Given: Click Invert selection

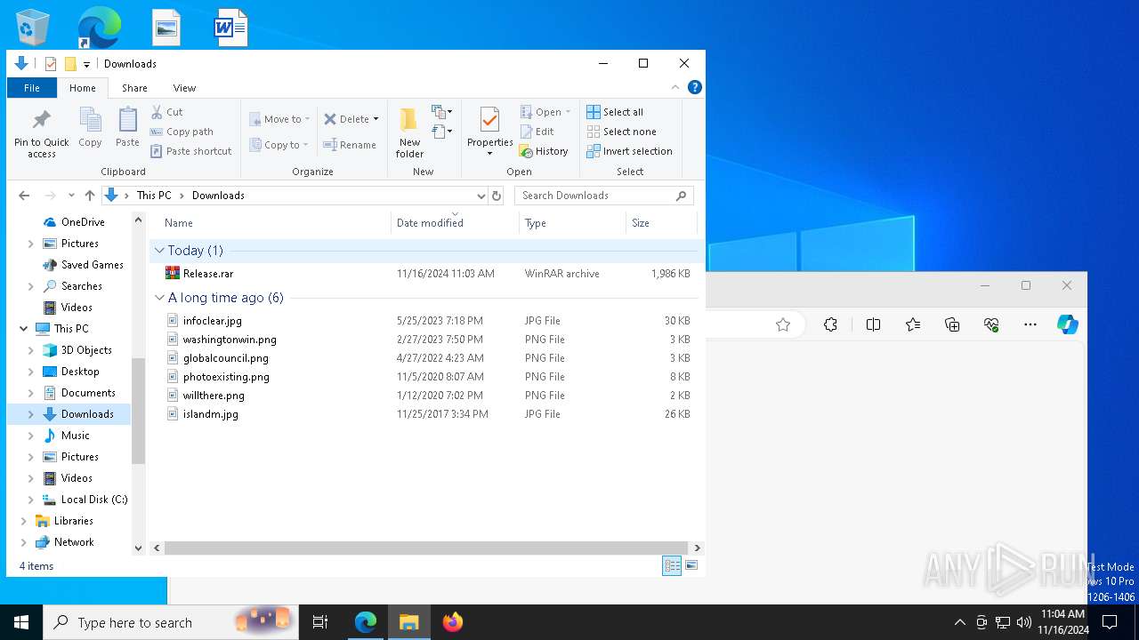Looking at the screenshot, I should pos(629,151).
